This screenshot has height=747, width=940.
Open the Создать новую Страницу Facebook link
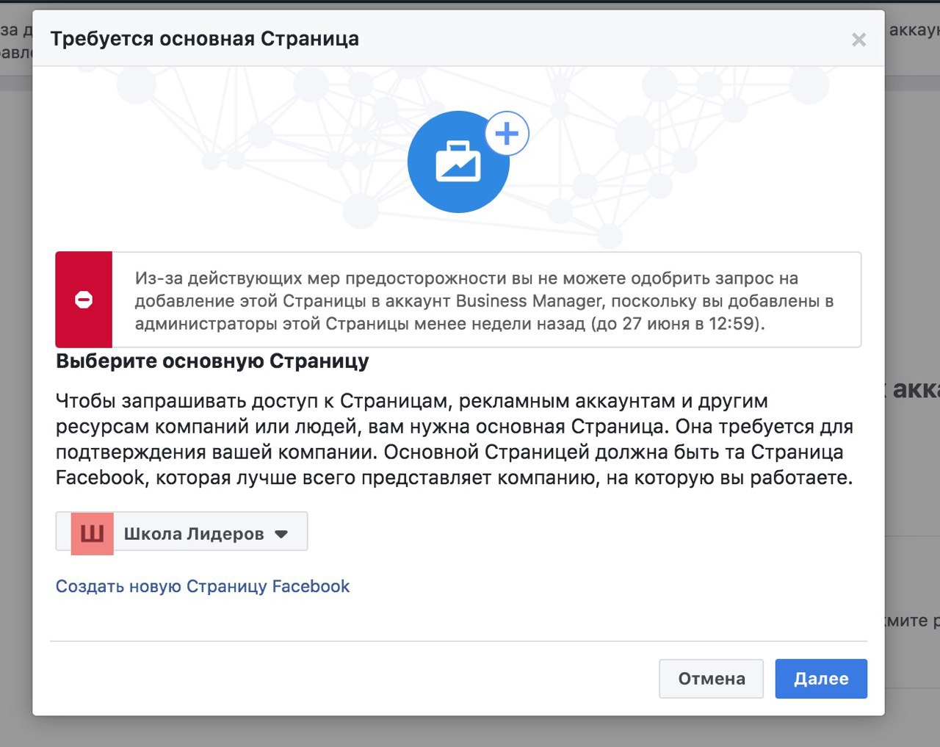click(203, 586)
